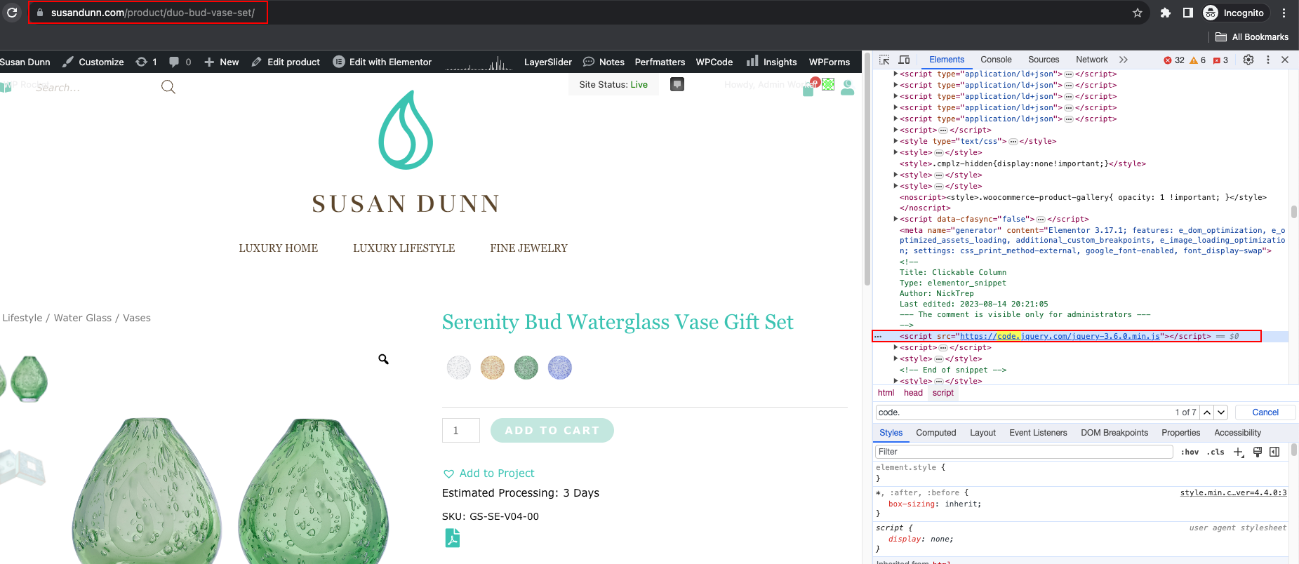Close the DevTools panel

coord(1285,60)
